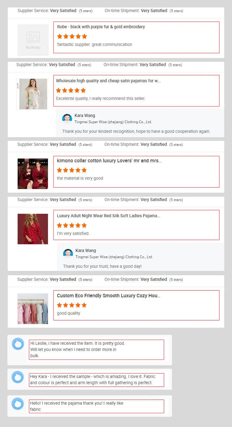Click the star rating above the 'good quality' review

pos(72,305)
